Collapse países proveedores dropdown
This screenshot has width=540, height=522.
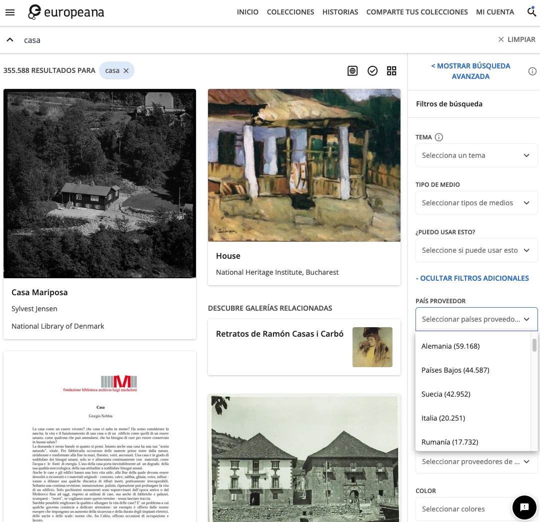point(476,319)
